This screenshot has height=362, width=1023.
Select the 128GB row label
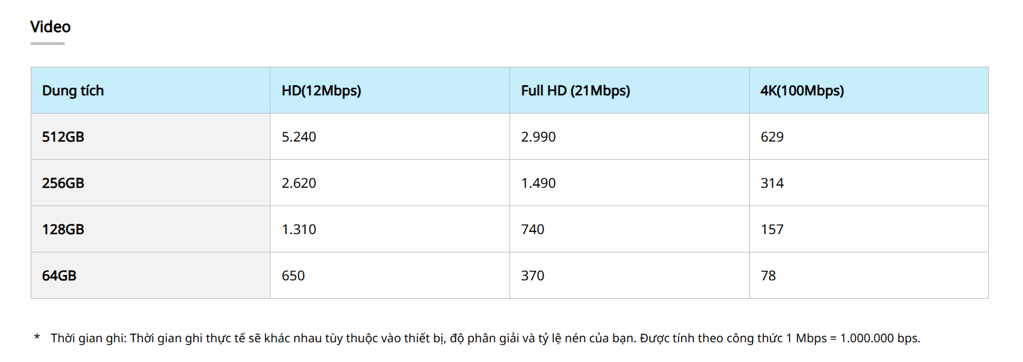pos(63,229)
